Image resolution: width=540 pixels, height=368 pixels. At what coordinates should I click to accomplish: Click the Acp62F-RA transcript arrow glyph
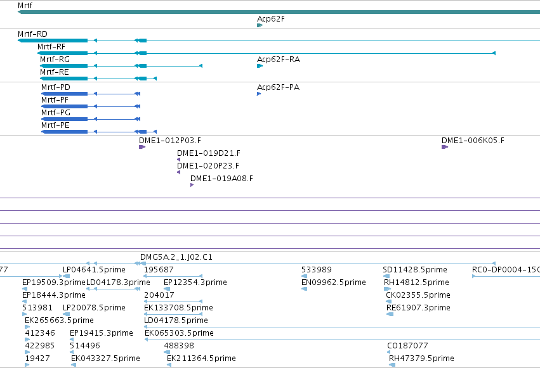pos(260,66)
